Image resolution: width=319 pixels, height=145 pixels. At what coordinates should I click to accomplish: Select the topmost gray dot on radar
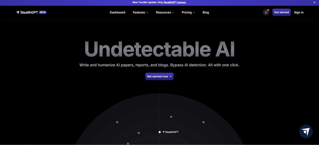[x=171, y=117]
